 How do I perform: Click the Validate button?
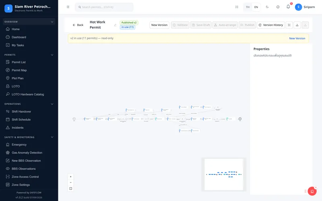[180, 25]
